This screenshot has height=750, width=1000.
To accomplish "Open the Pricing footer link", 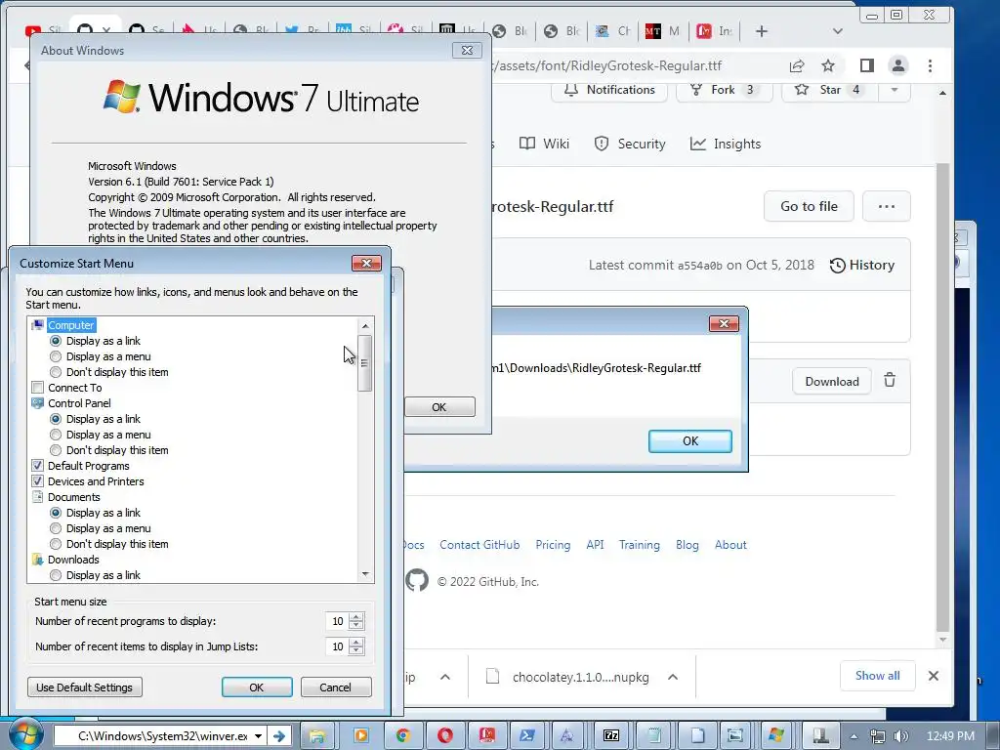I will point(553,545).
